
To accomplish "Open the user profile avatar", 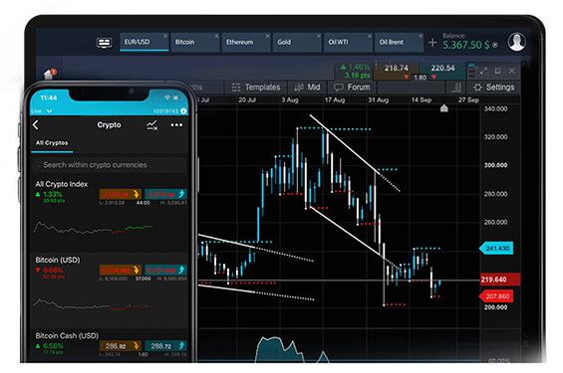I will click(517, 42).
